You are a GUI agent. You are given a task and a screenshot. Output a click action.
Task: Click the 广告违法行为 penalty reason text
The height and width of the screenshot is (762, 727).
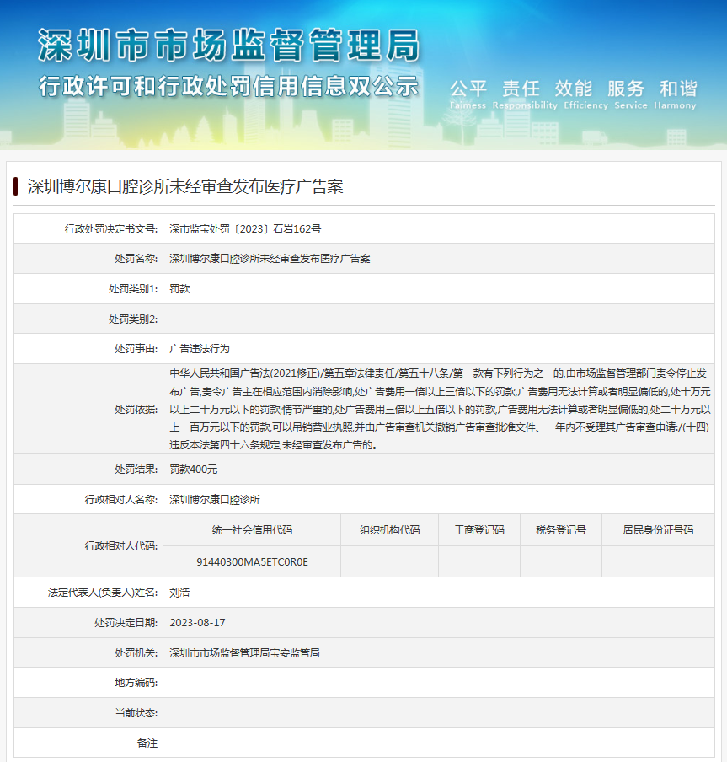click(x=200, y=348)
